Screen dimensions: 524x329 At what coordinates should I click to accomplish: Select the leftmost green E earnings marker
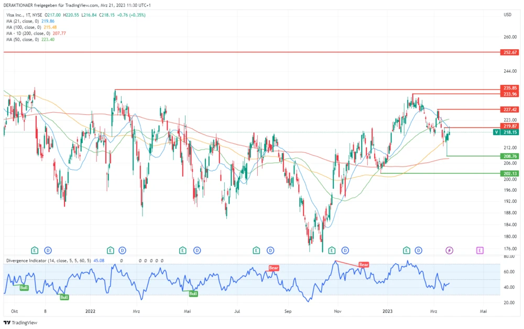[x=35, y=250]
